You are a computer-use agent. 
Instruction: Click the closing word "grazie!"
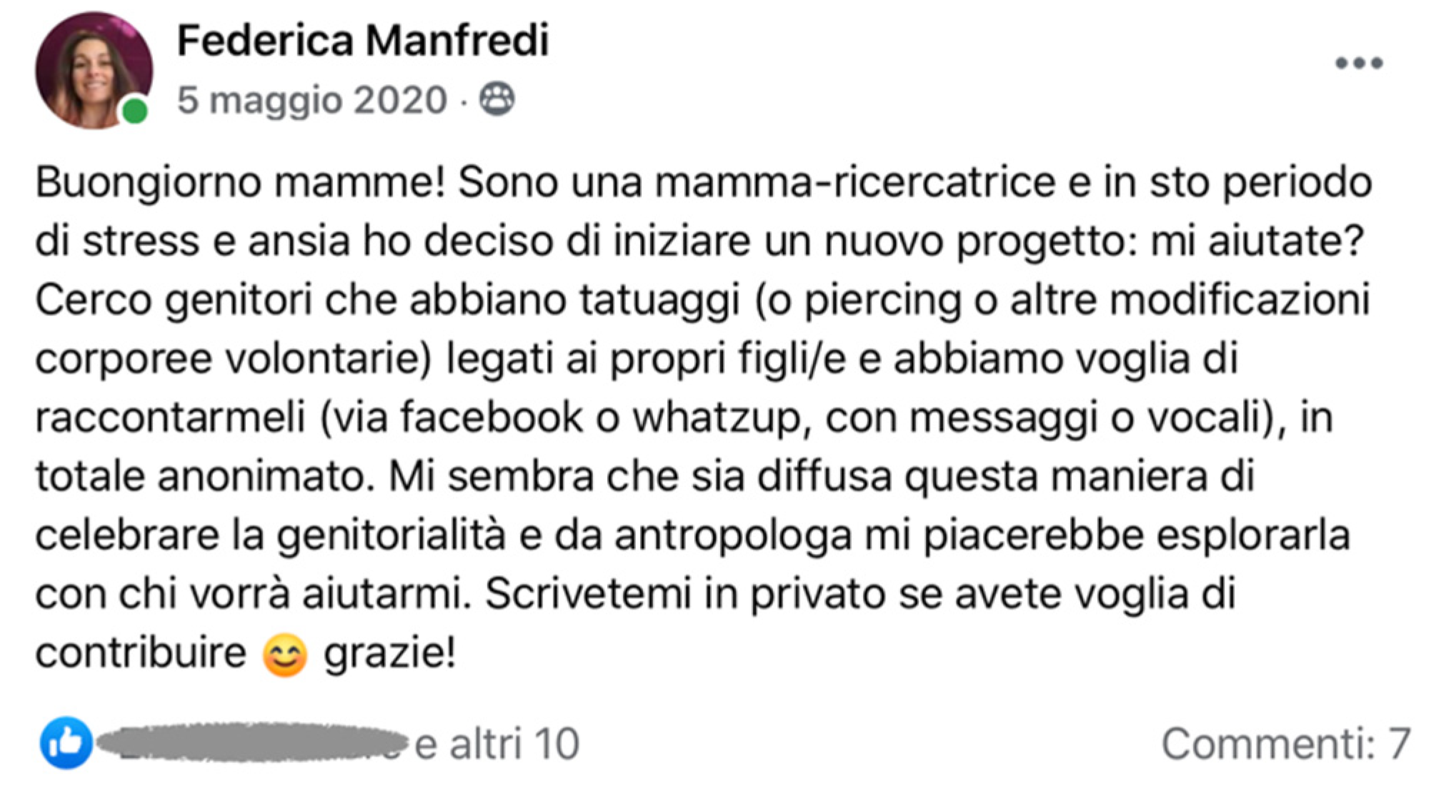(x=389, y=653)
